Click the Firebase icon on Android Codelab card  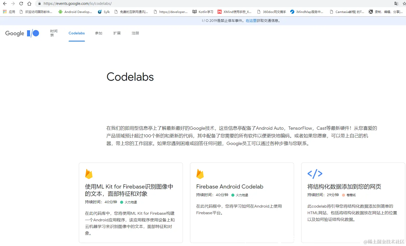pos(200,174)
